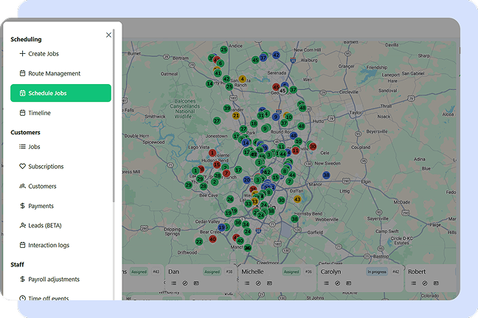Click the heart icon beside Subscriptions
Viewport: 478px width, 318px height.
22,167
